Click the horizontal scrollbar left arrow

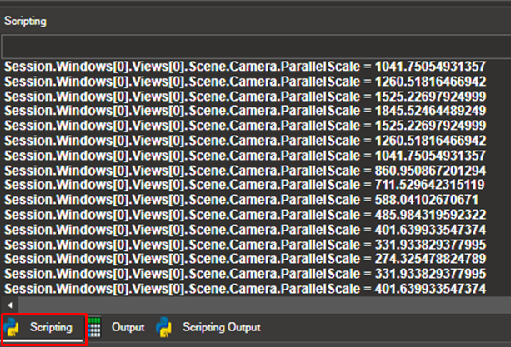click(8, 305)
